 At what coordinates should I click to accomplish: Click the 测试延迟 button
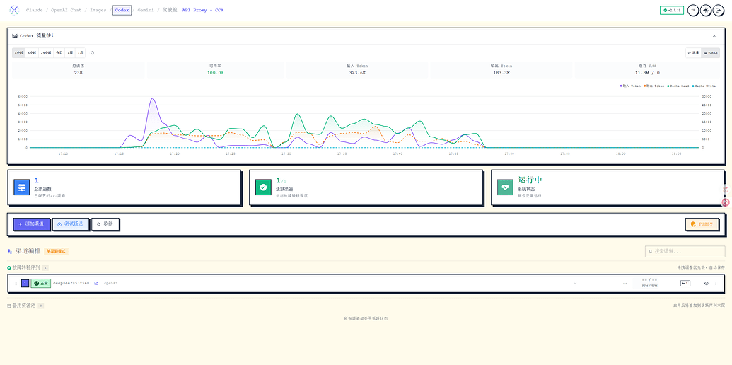point(71,224)
